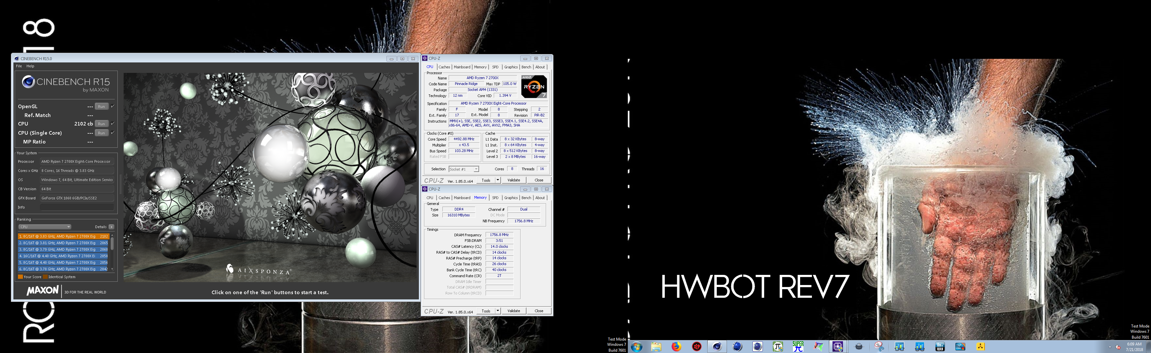Click the Cinebench rendered scene preview

pos(270,177)
